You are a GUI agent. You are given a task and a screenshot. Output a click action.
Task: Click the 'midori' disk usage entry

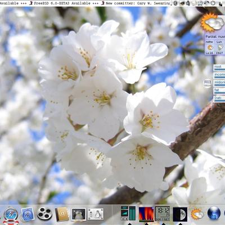(x=219, y=83)
